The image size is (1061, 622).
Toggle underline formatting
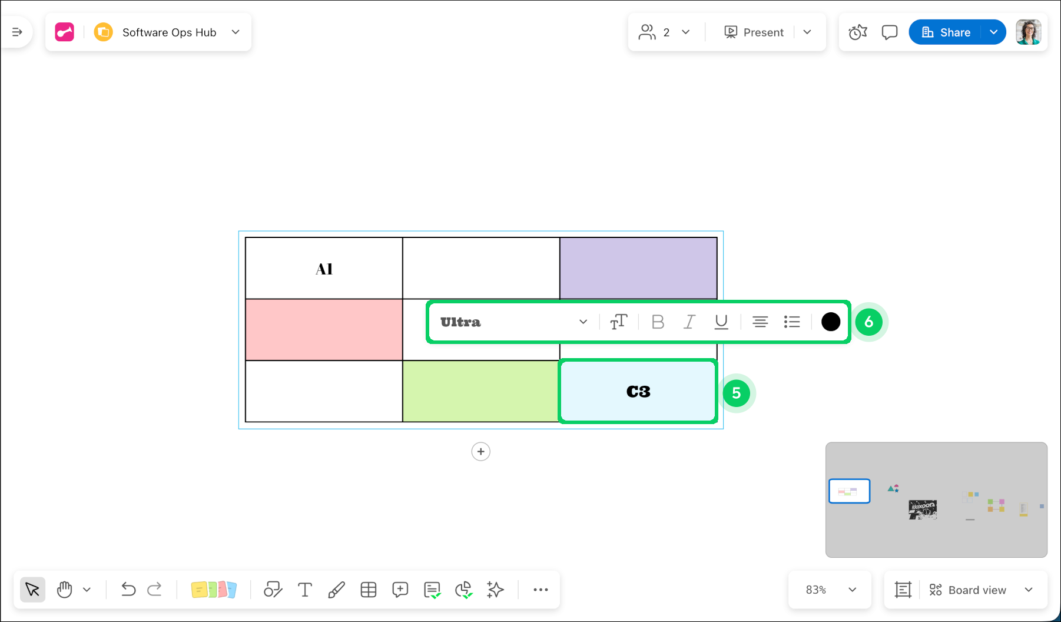point(721,322)
